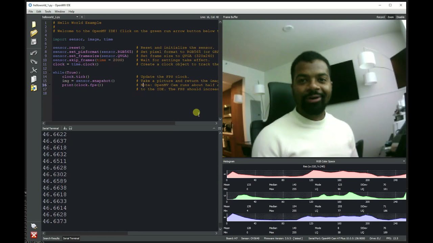Click serial terminal scroll left arrow
Image resolution: width=433 pixels, height=243 pixels.
(43, 233)
